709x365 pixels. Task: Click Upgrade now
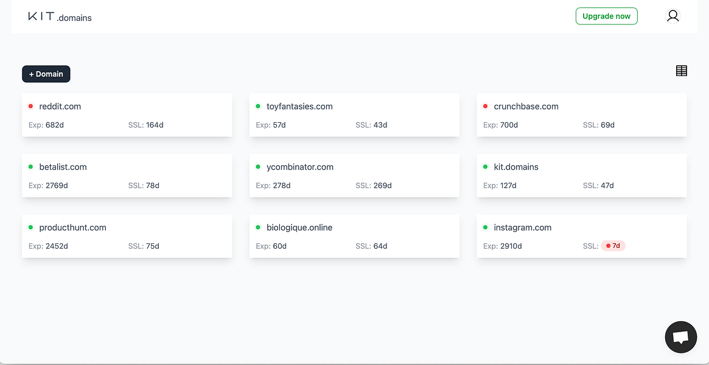pos(606,16)
